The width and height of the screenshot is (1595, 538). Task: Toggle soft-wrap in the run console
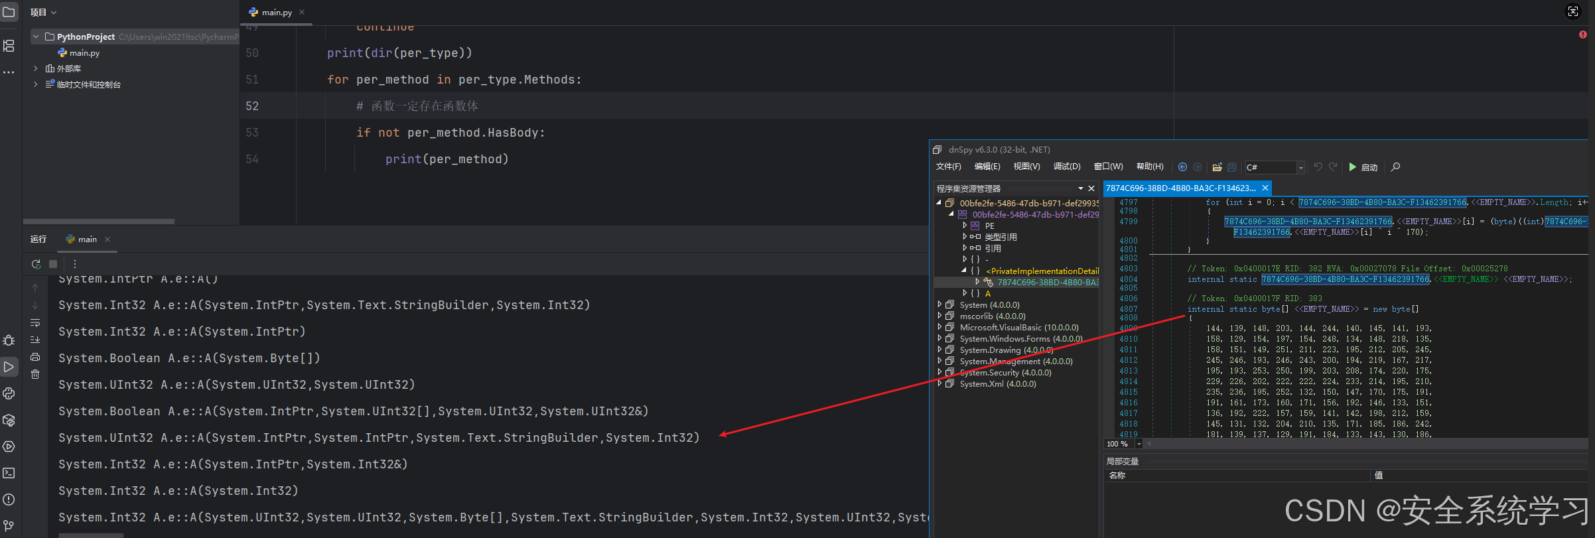pyautogui.click(x=35, y=322)
